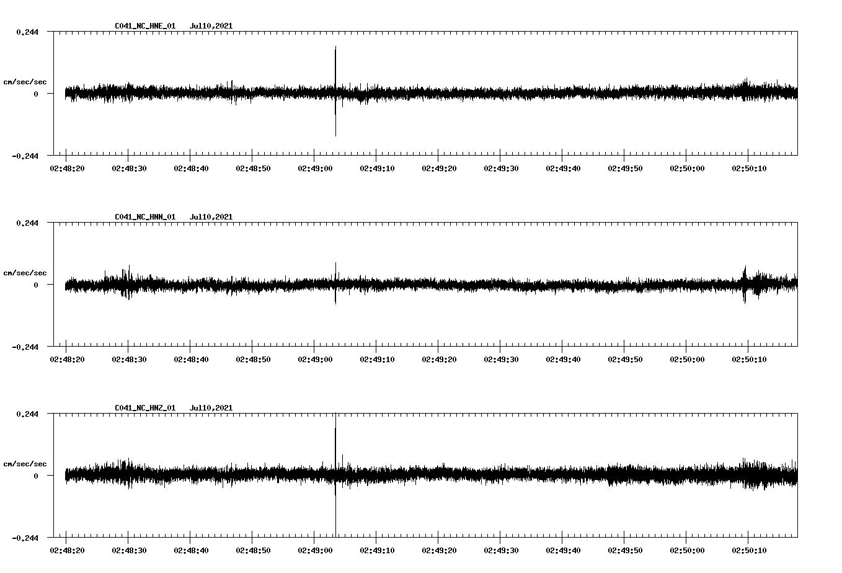The width and height of the screenshot is (842, 573).
Task: Click the -0.244 lower limit on HNN axis
Action: (25, 347)
